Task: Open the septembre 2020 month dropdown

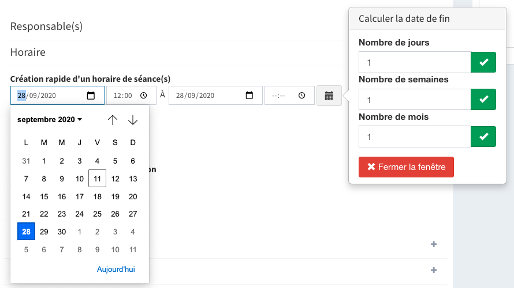Action: 50,120
